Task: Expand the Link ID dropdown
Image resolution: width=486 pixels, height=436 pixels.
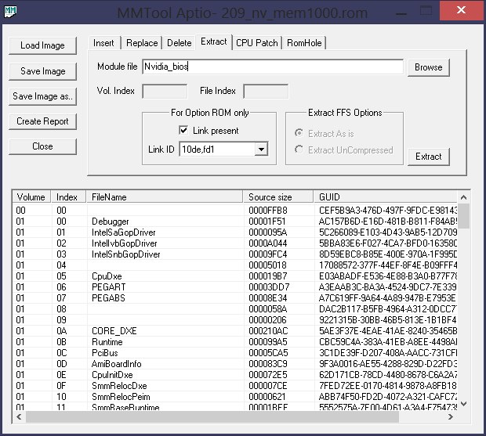Action: pyautogui.click(x=261, y=149)
